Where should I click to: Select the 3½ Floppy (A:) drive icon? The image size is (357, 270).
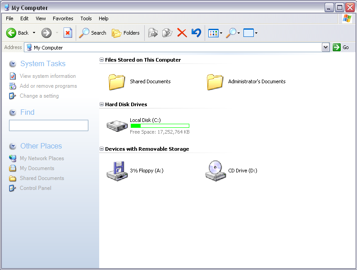pyautogui.click(x=117, y=171)
